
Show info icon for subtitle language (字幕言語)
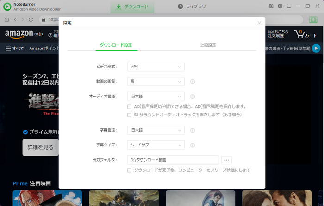(x=193, y=130)
